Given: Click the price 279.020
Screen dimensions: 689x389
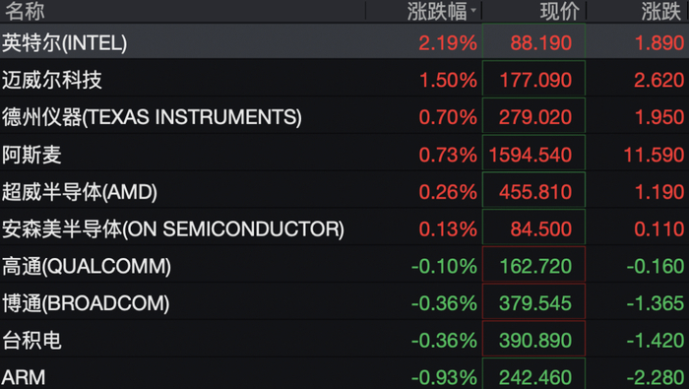Looking at the screenshot, I should coord(535,117).
